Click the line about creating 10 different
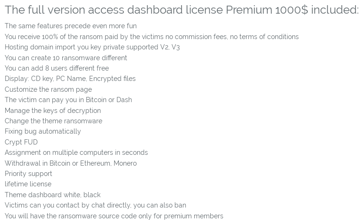 66,57
